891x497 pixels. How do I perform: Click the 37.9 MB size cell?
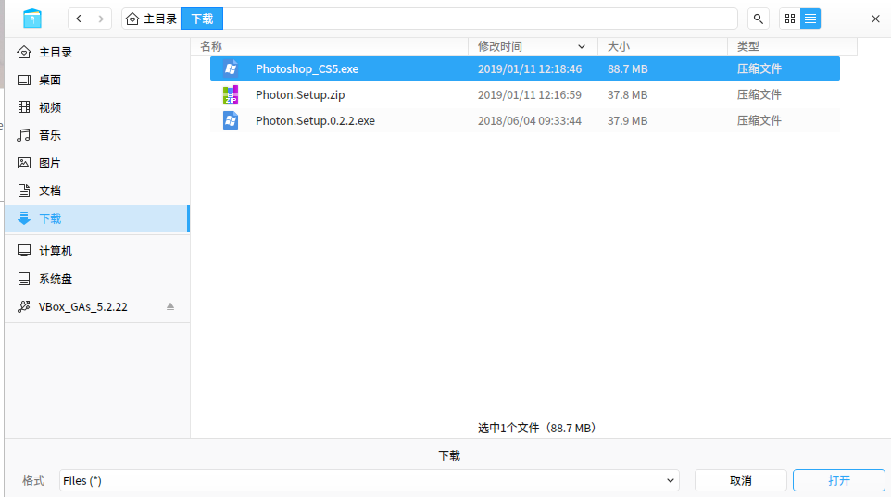tap(627, 120)
